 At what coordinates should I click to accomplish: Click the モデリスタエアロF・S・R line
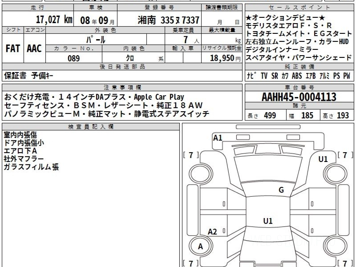[x=289, y=26]
